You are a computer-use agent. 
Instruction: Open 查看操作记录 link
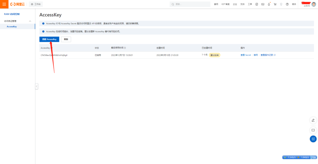[268, 55]
